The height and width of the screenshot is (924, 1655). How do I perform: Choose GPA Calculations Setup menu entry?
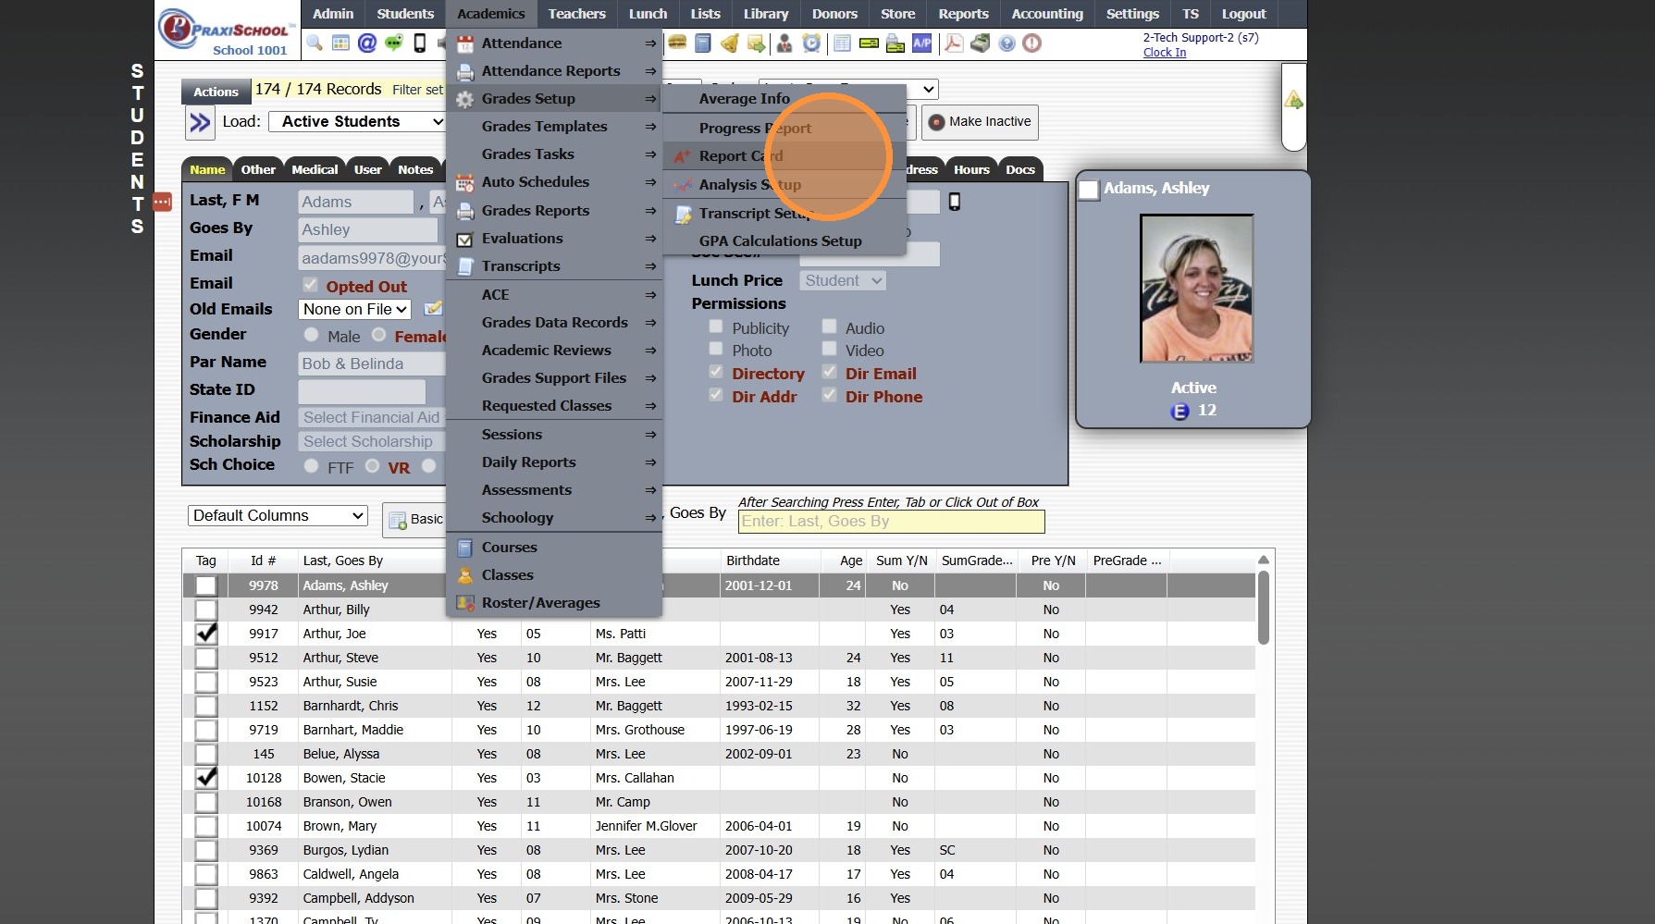784,241
